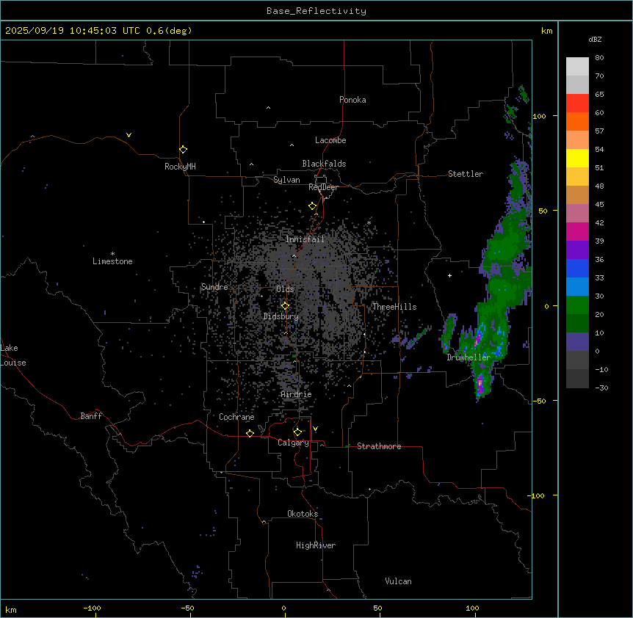The height and width of the screenshot is (618, 633).
Task: Select the yellow diamond marker below Cochrane
Action: click(250, 434)
